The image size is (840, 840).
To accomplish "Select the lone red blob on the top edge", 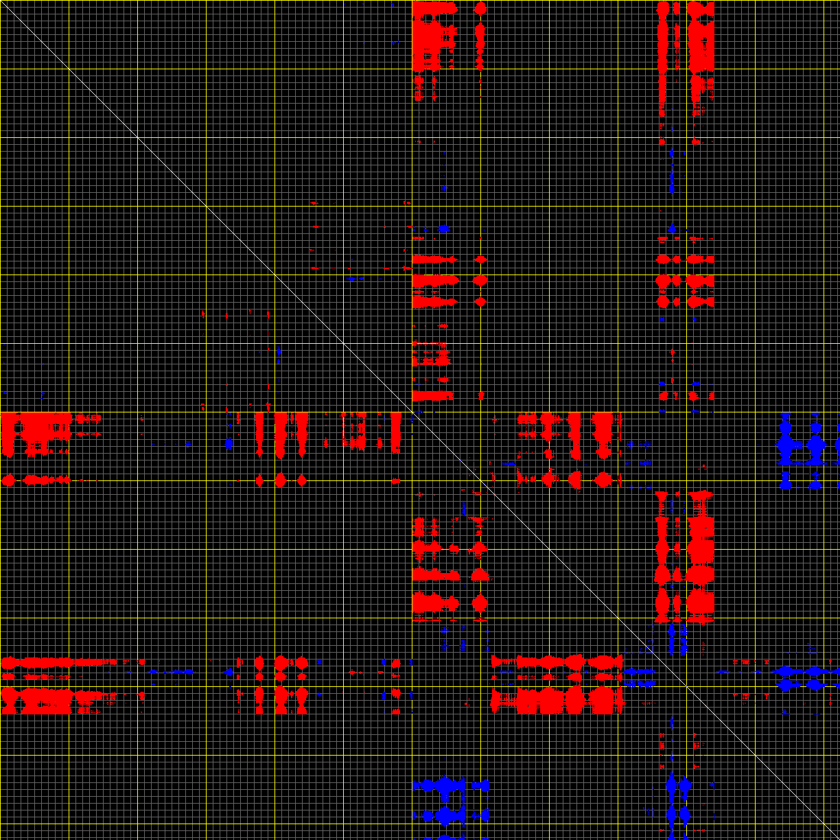I will pyautogui.click(x=480, y=9).
